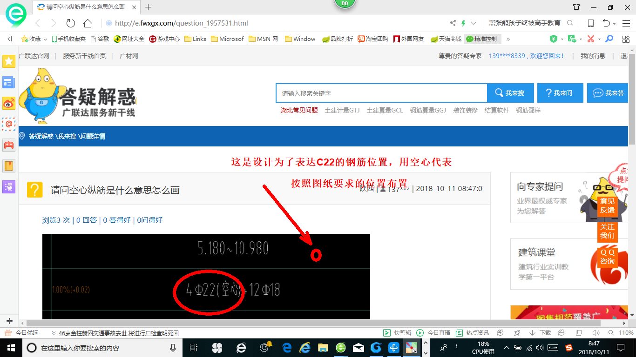
Task: Open the mobile phone view icon
Action: point(591,23)
